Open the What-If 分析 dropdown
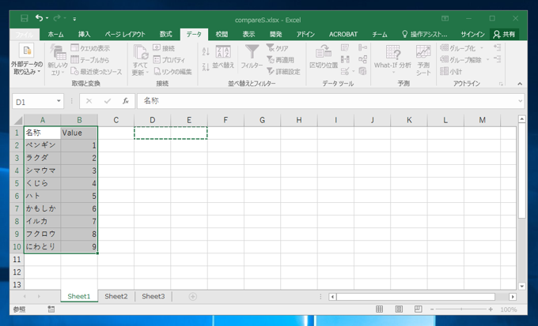 [x=392, y=59]
